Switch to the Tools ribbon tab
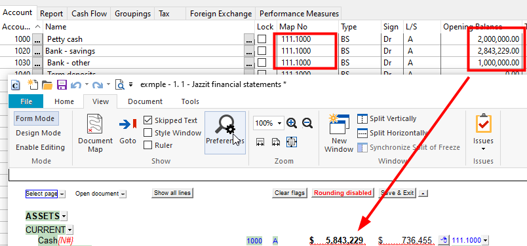Screen dimensions: 527x246 190,101
